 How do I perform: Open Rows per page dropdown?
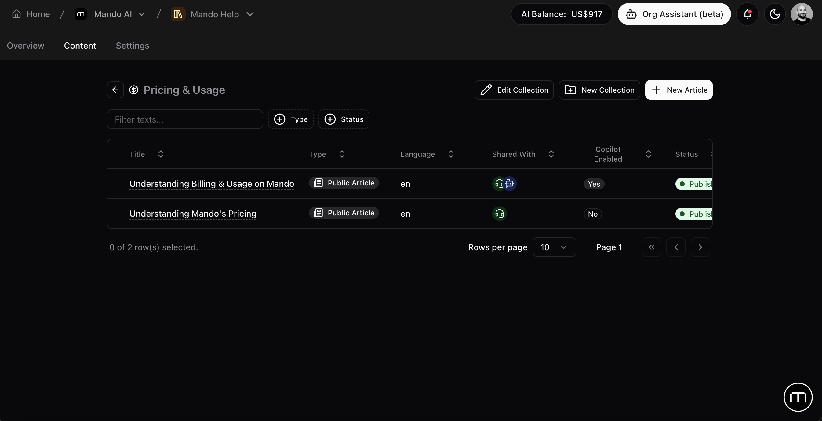coord(554,247)
